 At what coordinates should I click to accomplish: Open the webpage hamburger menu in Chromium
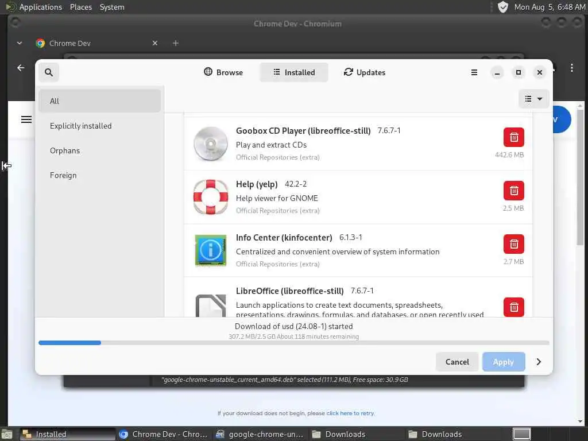point(26,119)
